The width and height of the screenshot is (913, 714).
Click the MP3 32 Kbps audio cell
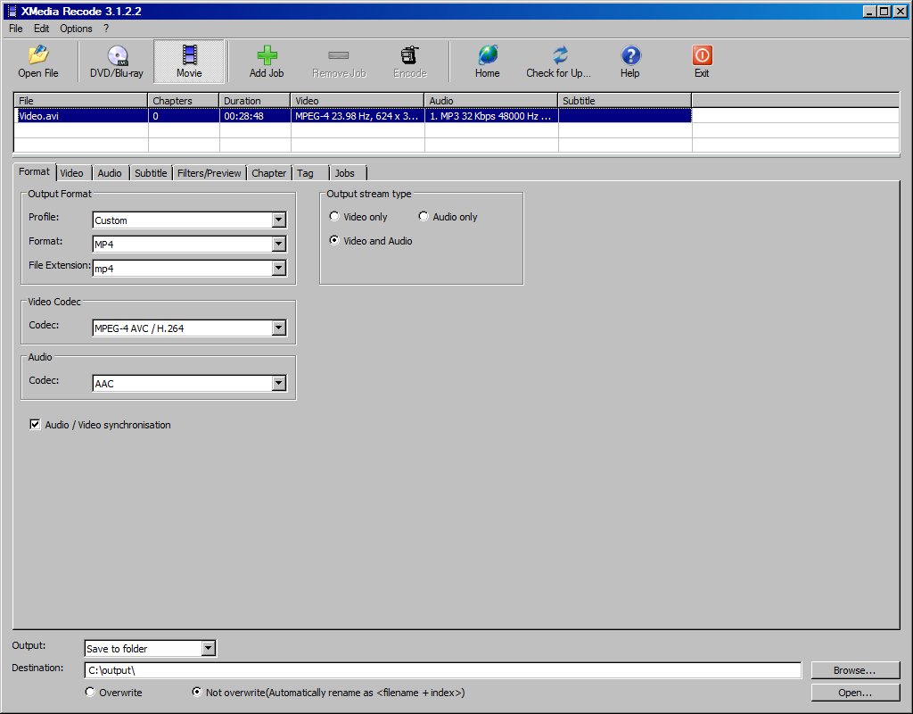pyautogui.click(x=491, y=115)
